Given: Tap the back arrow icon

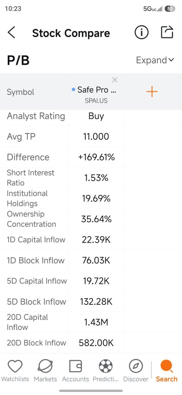Looking at the screenshot, I should tap(11, 33).
